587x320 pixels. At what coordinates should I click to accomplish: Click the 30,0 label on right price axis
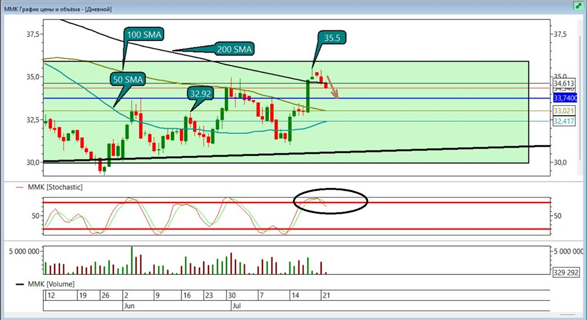tap(561, 163)
